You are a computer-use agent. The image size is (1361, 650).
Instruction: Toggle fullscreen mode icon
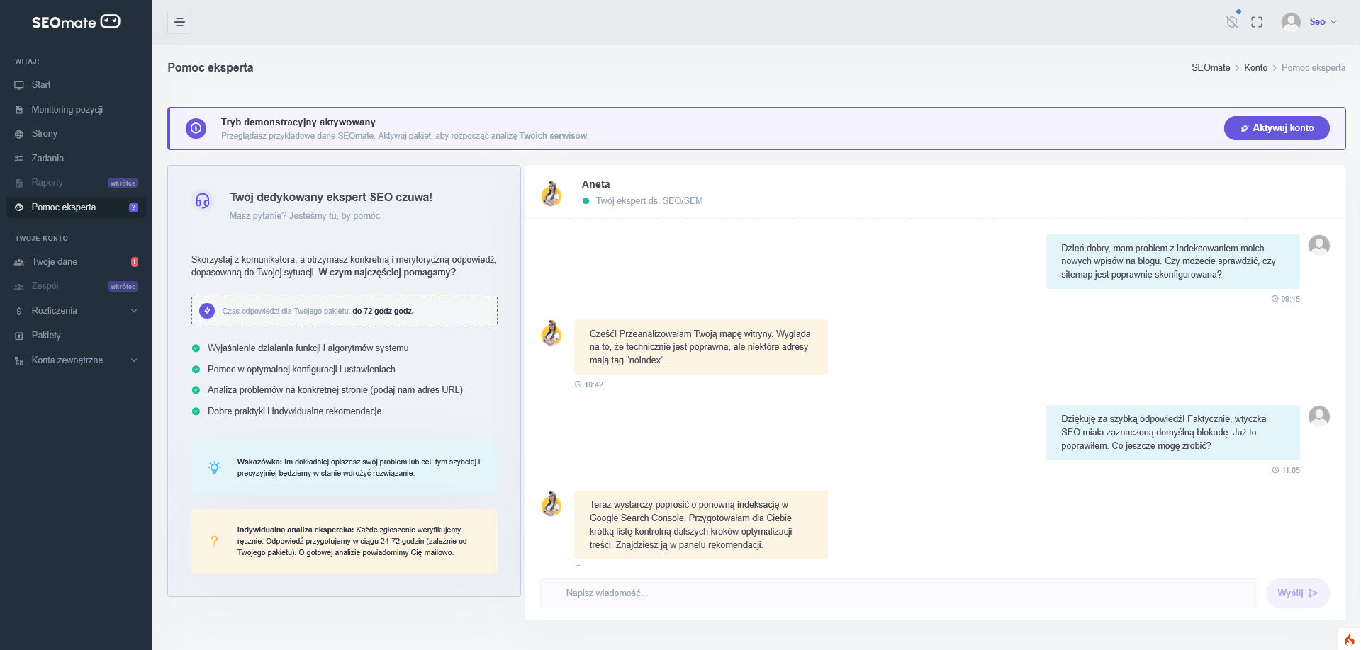coord(1257,22)
